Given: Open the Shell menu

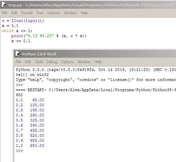Looking at the screenshot, I should 39,62.
